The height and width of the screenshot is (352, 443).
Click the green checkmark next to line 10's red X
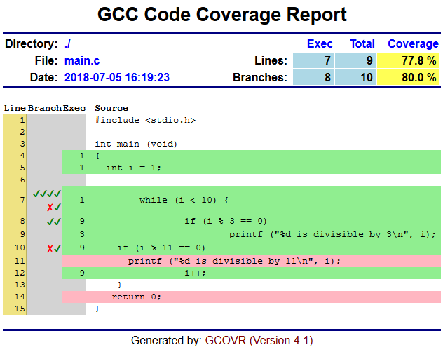pyautogui.click(x=58, y=248)
